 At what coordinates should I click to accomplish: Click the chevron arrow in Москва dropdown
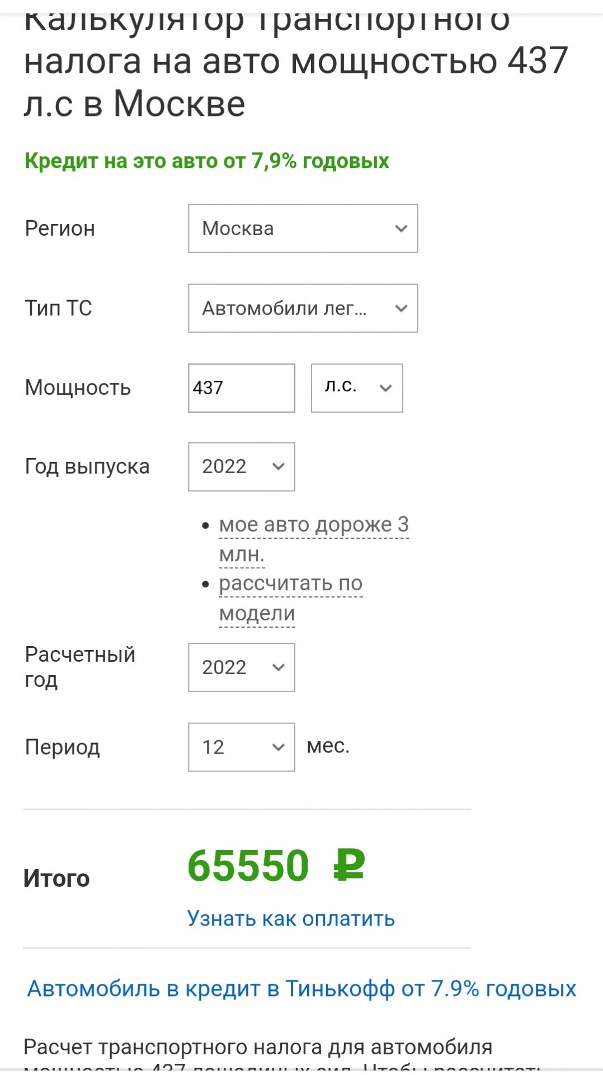pos(401,228)
